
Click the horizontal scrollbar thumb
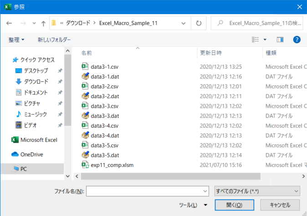pyautogui.click(x=170, y=176)
